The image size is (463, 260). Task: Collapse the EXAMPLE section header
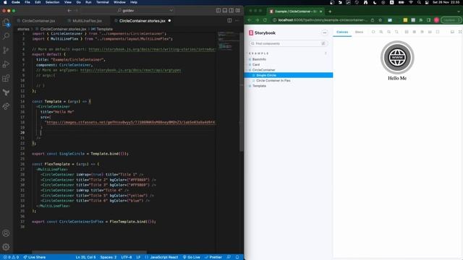pos(259,53)
